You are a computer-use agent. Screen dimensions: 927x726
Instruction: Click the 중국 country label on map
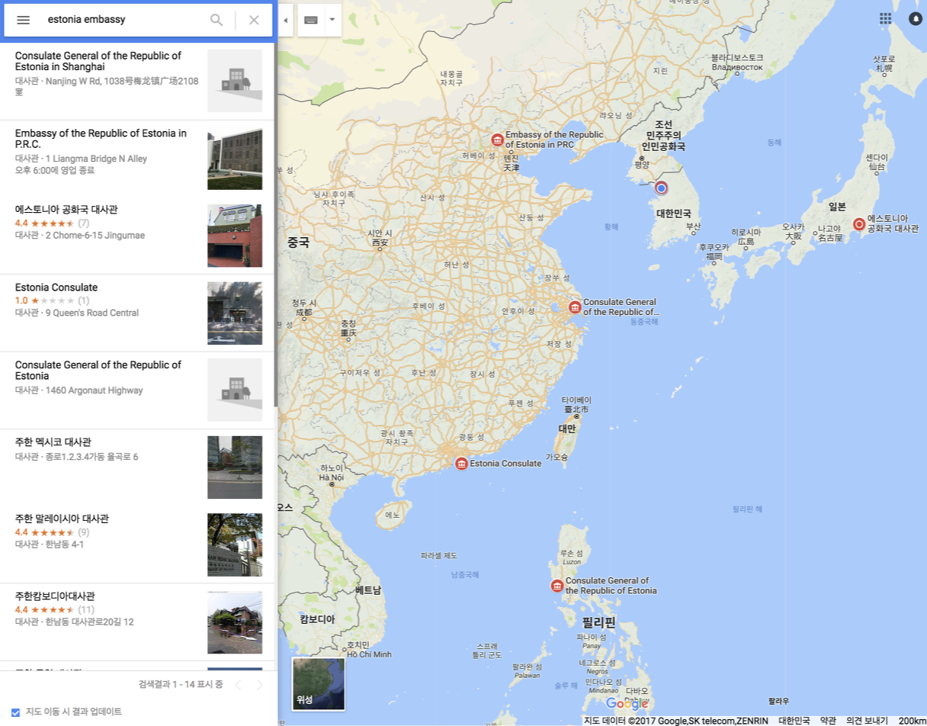(x=298, y=242)
